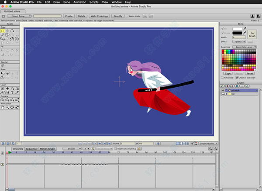Open the Display Quality dropdown

208,143
